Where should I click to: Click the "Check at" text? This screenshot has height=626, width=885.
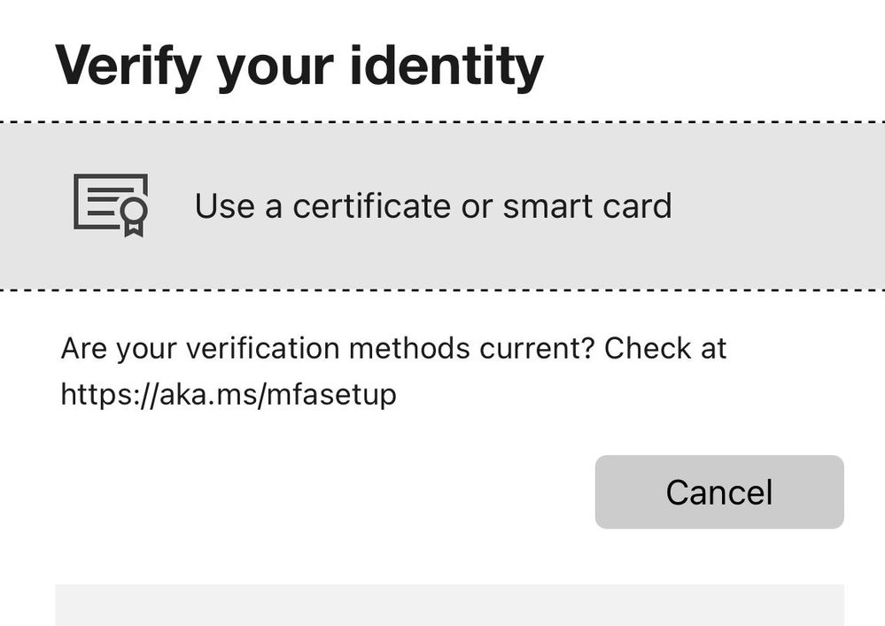click(x=665, y=348)
